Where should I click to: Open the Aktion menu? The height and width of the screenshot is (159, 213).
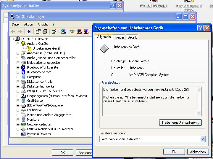[28, 24]
